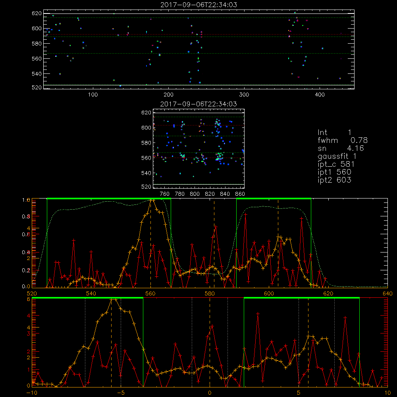397x397 pixels.
Task: Click the 0.8 y-axis label of profile plot
Action: click(x=26, y=216)
